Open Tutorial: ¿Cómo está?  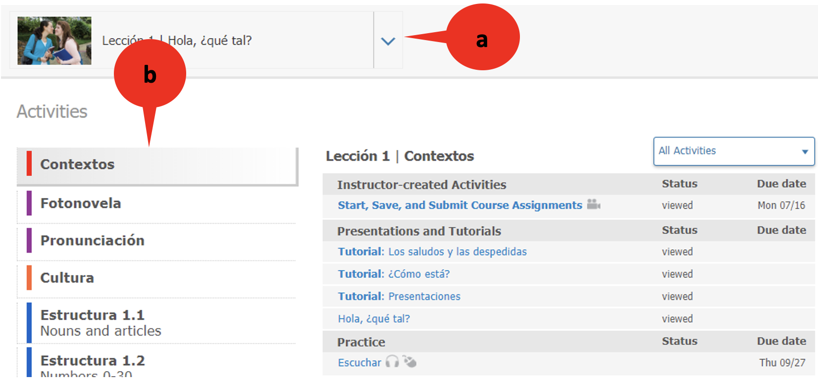[x=394, y=274]
